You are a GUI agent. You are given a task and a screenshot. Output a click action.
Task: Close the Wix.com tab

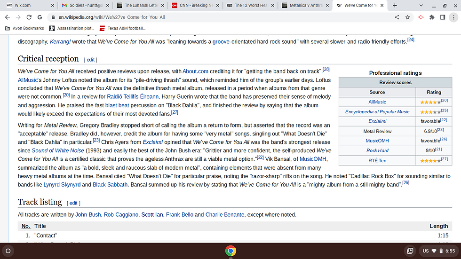pos(53,5)
